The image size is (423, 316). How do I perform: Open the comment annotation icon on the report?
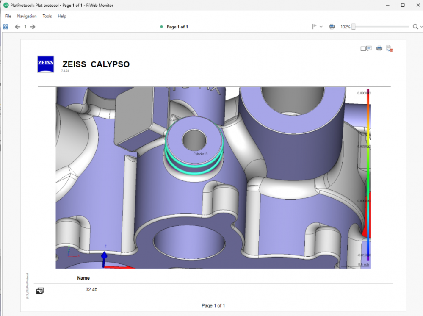(x=369, y=48)
